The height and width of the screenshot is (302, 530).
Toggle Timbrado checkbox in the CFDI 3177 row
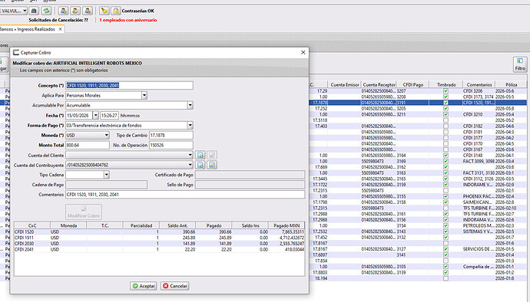coord(446,138)
